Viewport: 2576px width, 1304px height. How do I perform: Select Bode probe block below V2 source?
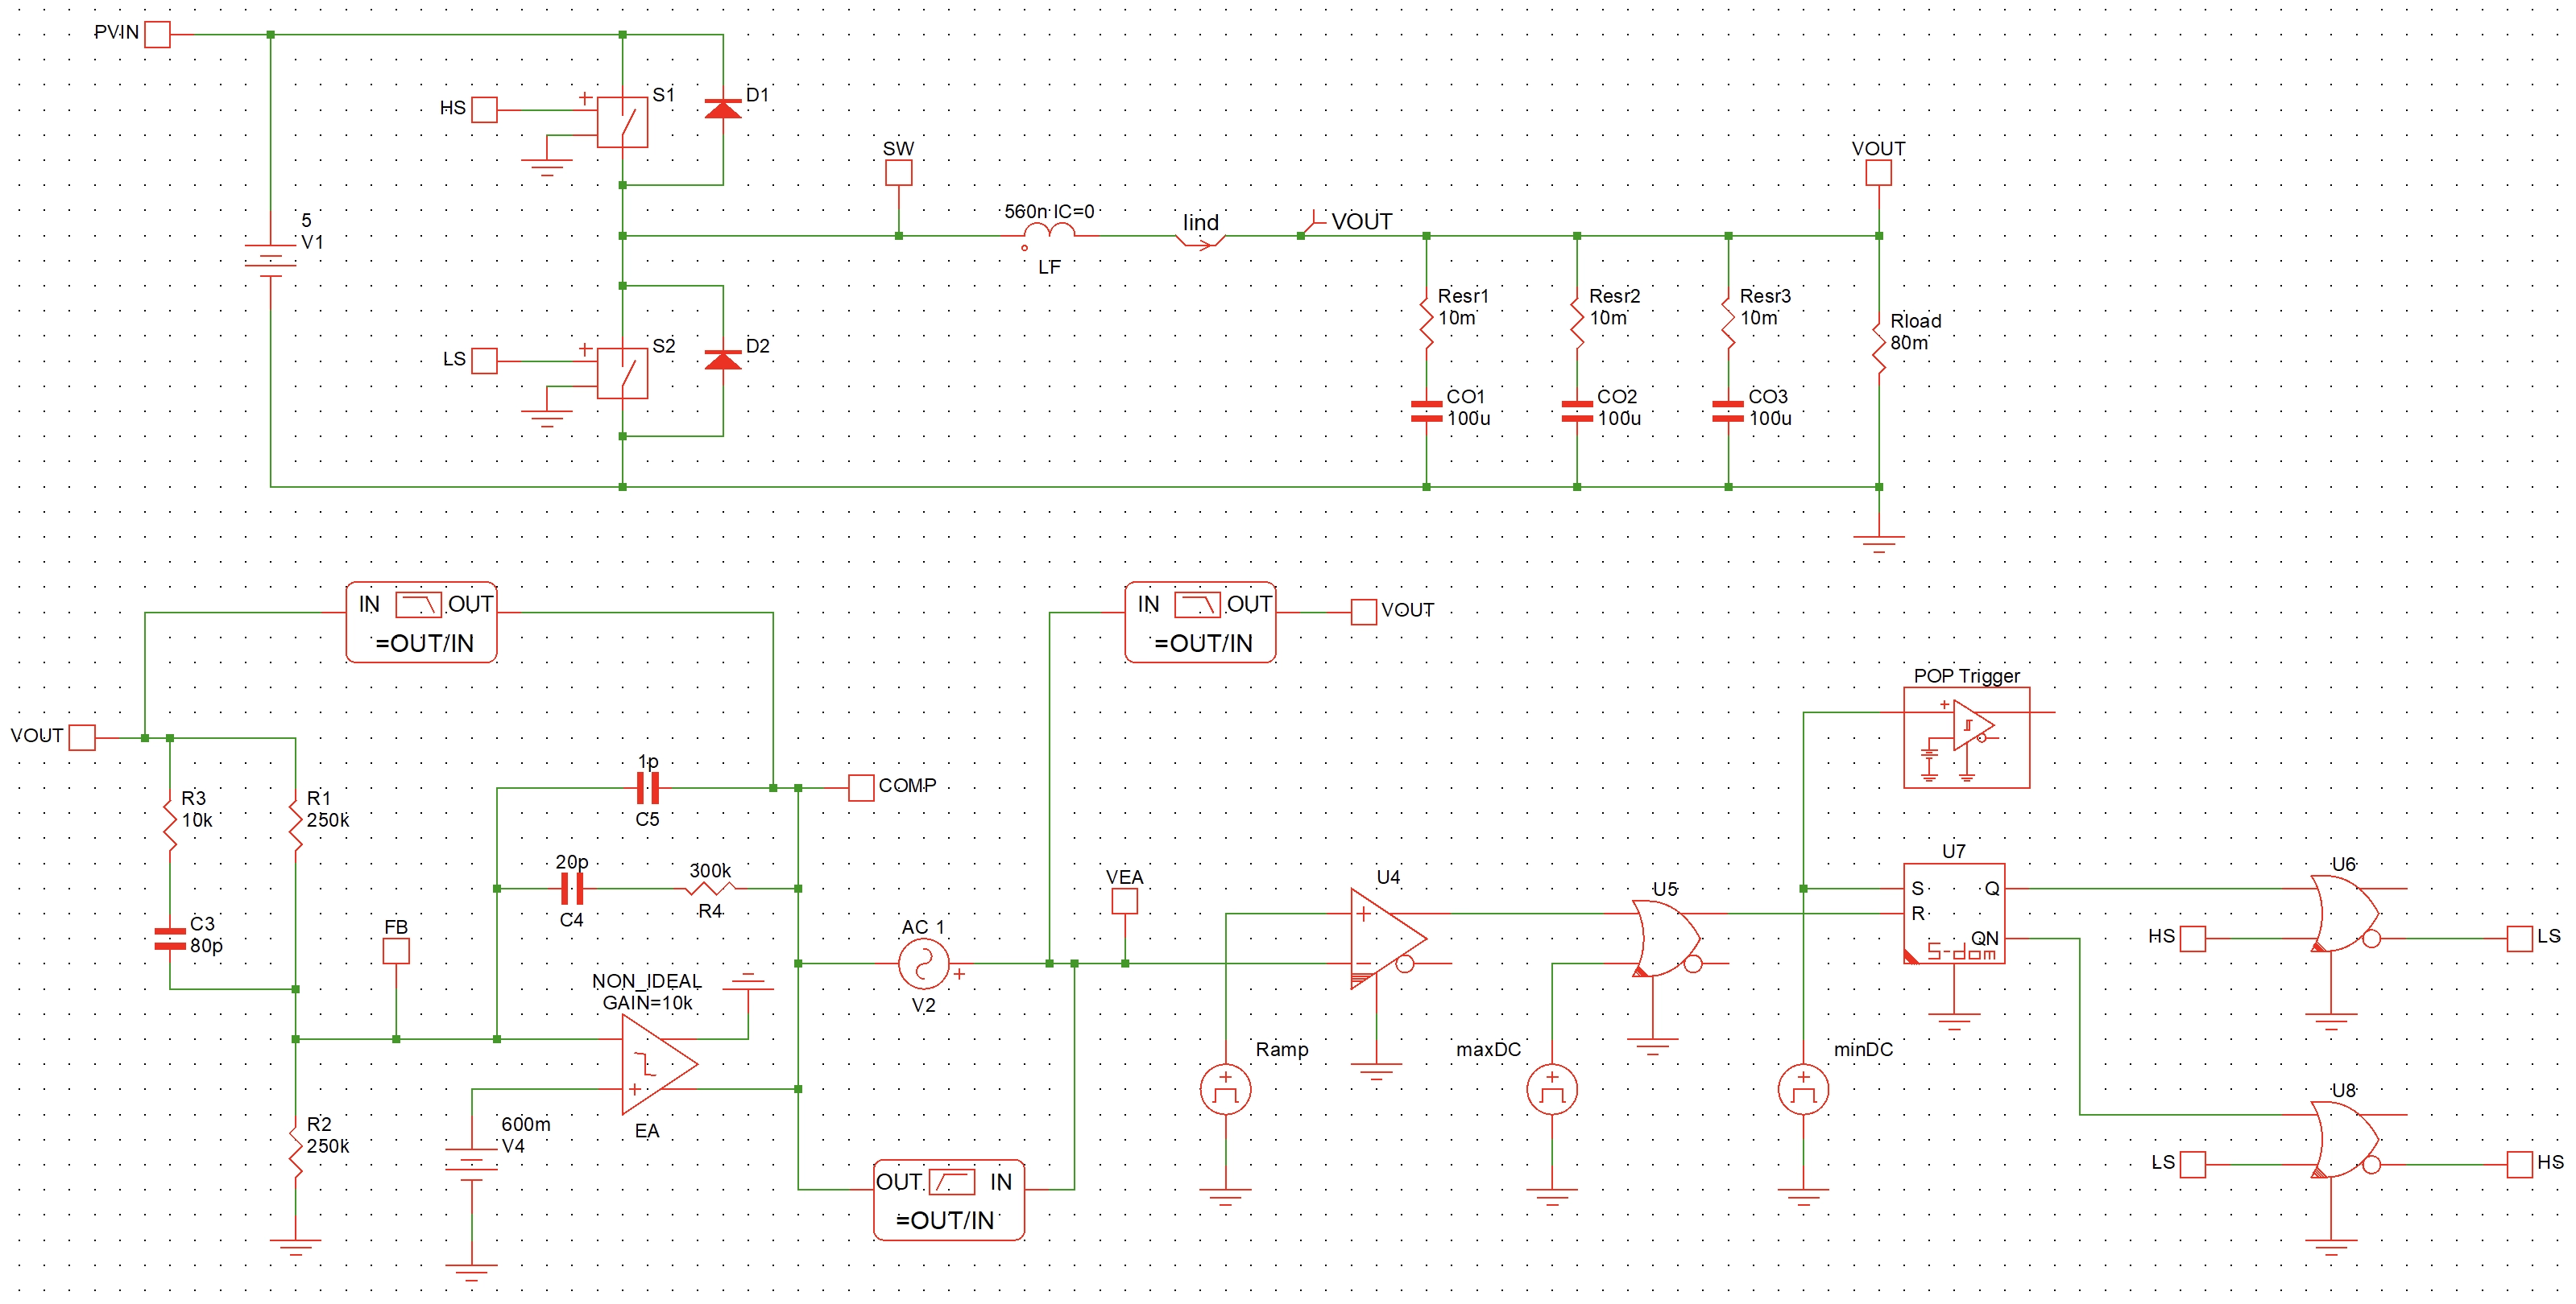(x=949, y=1200)
